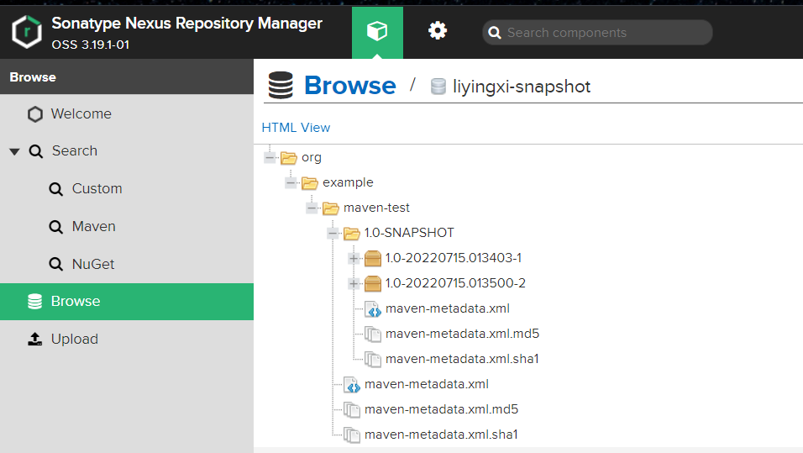The width and height of the screenshot is (803, 453).
Task: Click the Upload icon in sidebar
Action: coord(34,339)
